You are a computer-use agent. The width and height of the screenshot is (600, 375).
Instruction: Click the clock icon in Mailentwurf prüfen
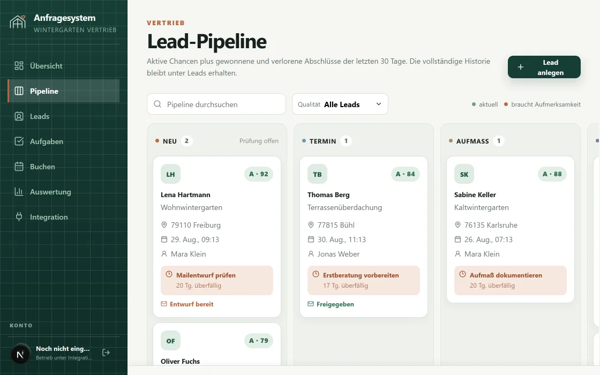[169, 274]
